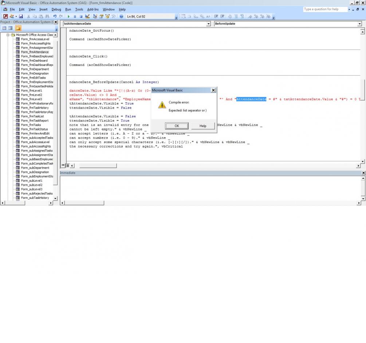Click the Redo arrow icon
The height and width of the screenshot is (343, 366).
[x=61, y=16]
